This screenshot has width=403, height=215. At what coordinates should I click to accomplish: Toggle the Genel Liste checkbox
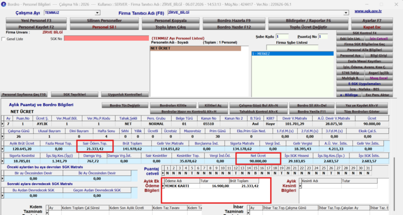tap(3, 39)
